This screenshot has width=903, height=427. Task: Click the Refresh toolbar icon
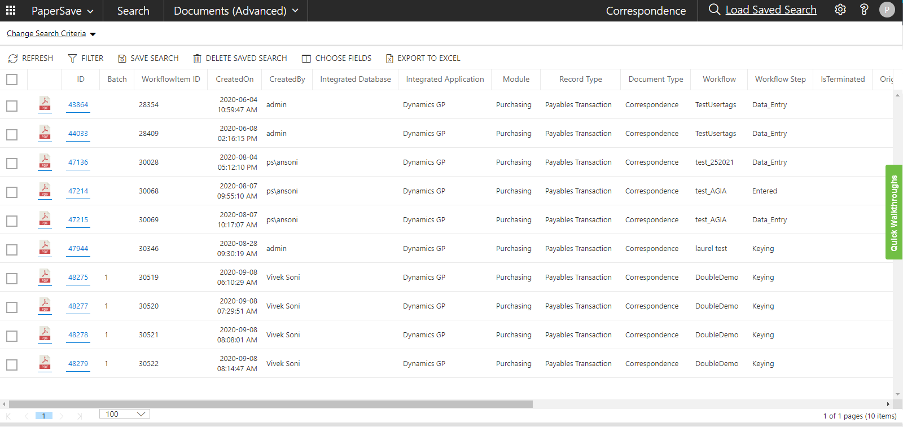(13, 59)
